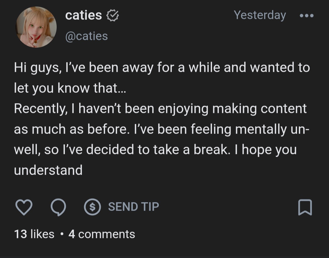This screenshot has width=329, height=258.
Task: Open the three-dot post options menu
Action: tap(306, 16)
